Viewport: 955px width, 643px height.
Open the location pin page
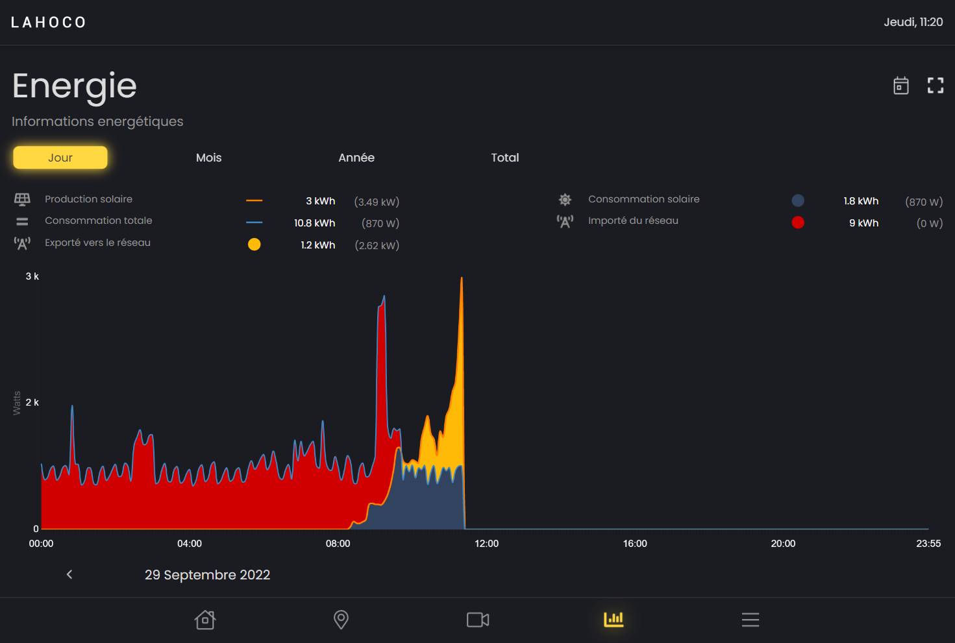341,620
